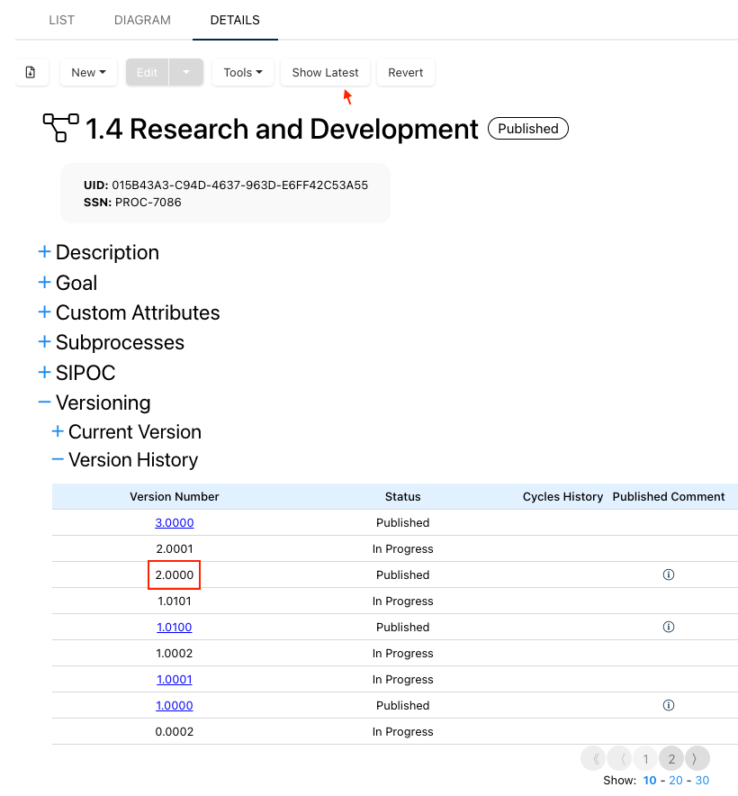Image resolution: width=738 pixels, height=796 pixels.
Task: Expand the Custom Attributes section
Action: click(x=44, y=312)
